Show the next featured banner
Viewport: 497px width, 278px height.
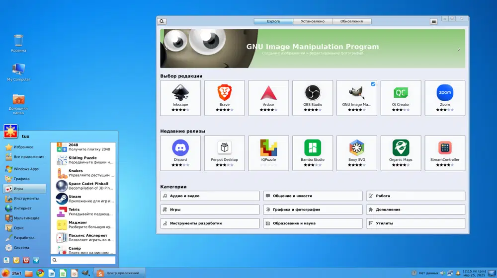[x=459, y=49]
